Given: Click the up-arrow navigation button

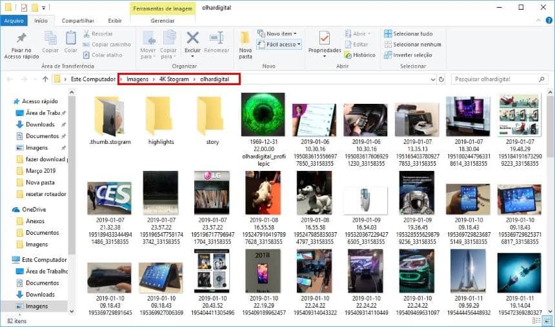Looking at the screenshot, I should click(45, 79).
